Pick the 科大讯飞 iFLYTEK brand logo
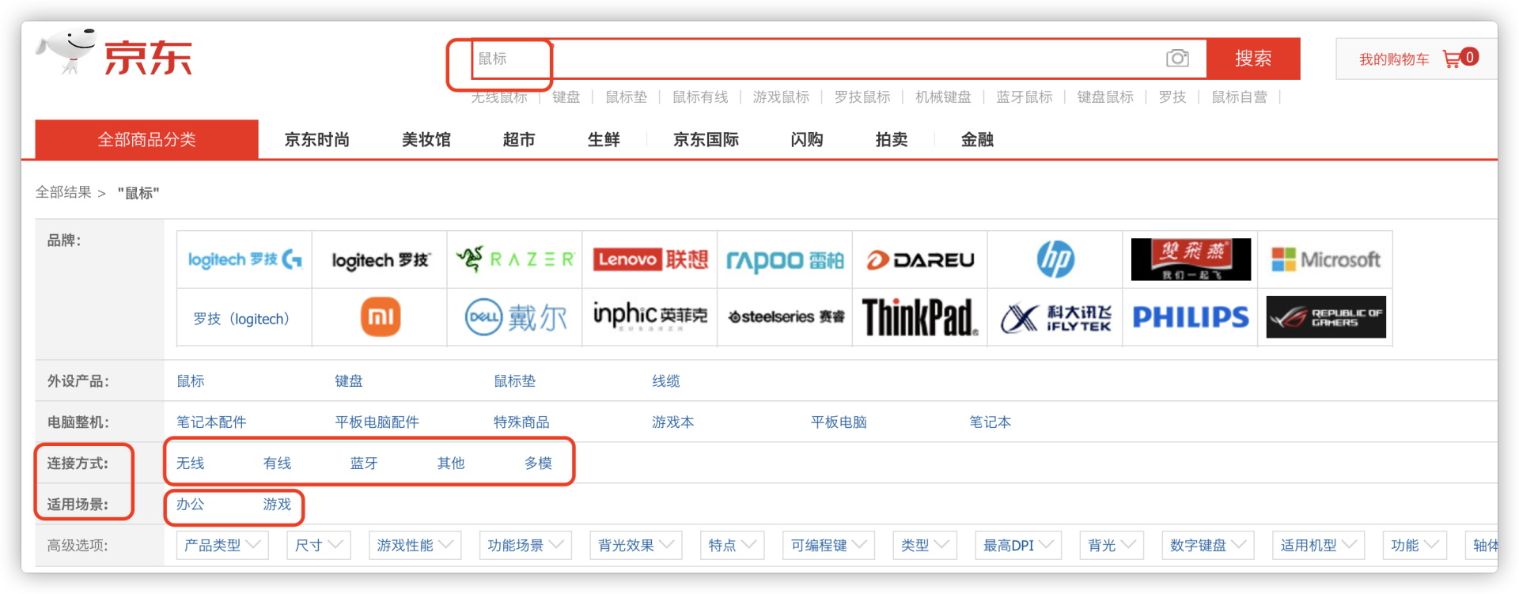The width and height of the screenshot is (1519, 594). pyautogui.click(x=1055, y=317)
